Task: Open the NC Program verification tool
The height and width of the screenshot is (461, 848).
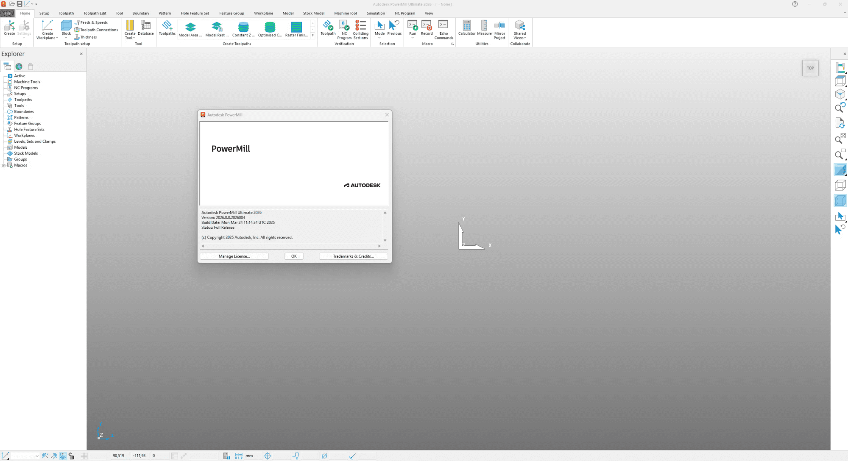Action: [x=344, y=28]
